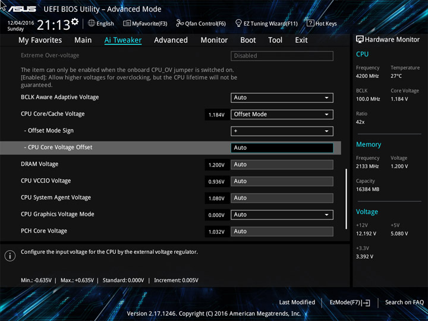Select BCLK Aware Adaptive Voltage label
Image resolution: width=428 pixels, height=321 pixels.
click(x=60, y=97)
